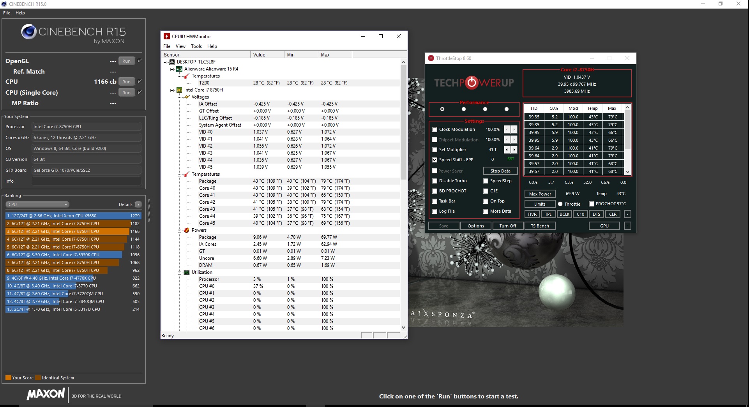Image resolution: width=749 pixels, height=407 pixels.
Task: Enable the Set Multiplier checkbox
Action: click(435, 150)
